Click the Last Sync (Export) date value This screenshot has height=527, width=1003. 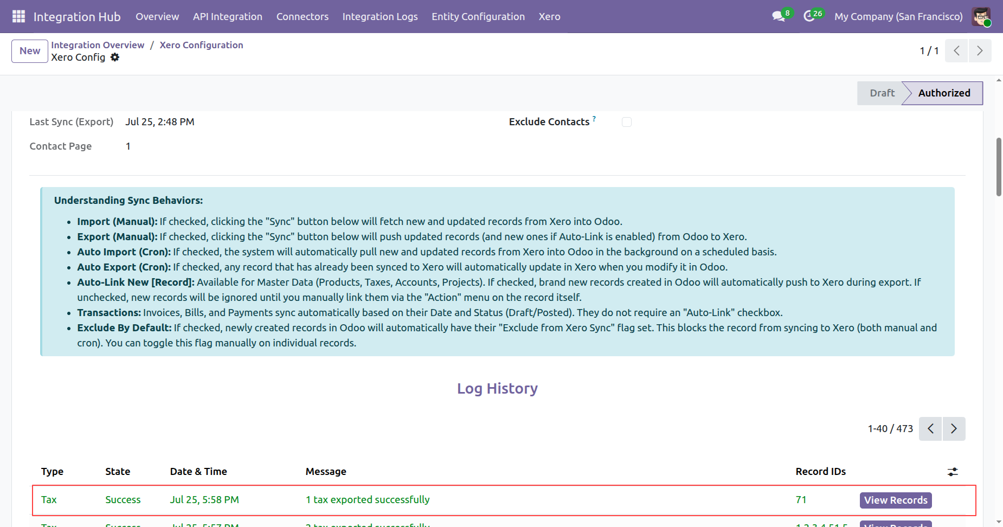click(160, 122)
